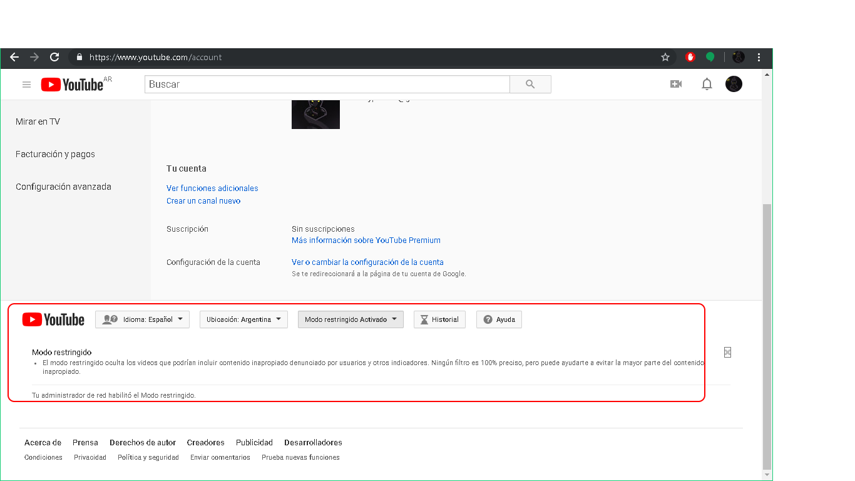
Task: Open the account avatar menu
Action: [x=734, y=84]
